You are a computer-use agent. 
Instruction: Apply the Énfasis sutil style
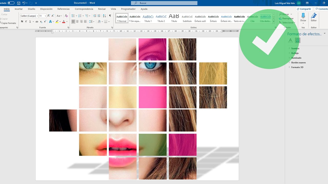point(200,18)
